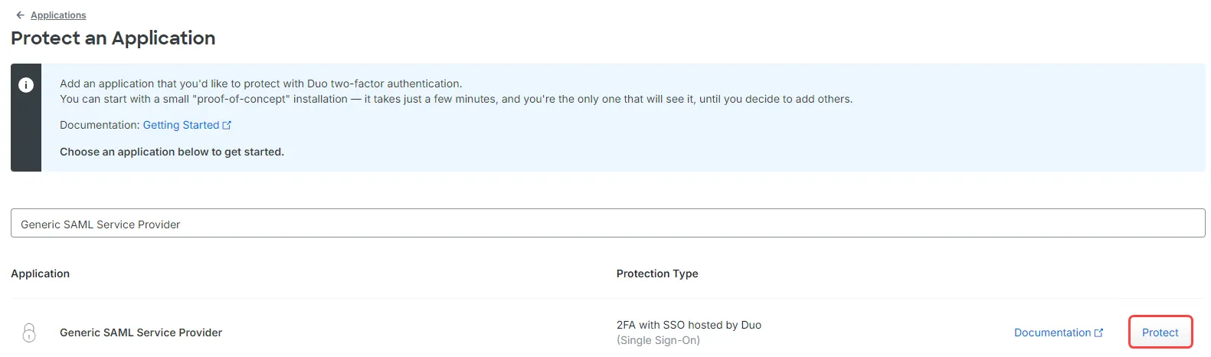Click the Protect an Application page heading
The width and height of the screenshot is (1211, 357).
coord(113,38)
